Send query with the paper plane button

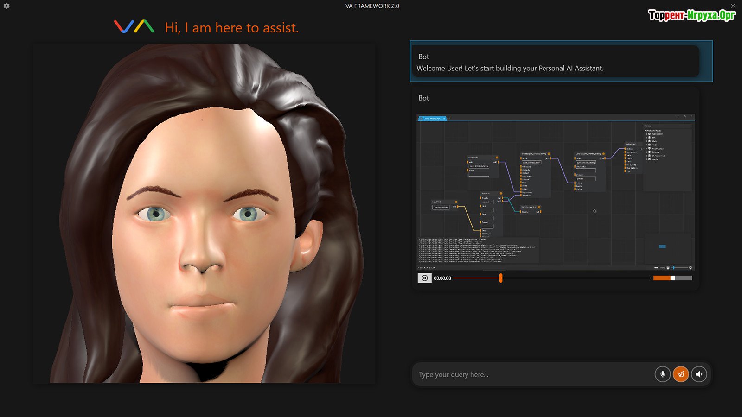(x=681, y=374)
